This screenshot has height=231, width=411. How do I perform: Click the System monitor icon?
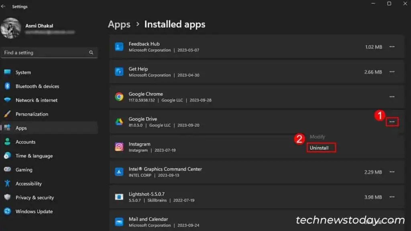[x=7, y=72]
